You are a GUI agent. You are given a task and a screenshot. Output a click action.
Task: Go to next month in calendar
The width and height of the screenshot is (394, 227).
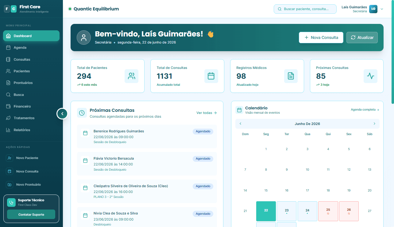coord(374,124)
